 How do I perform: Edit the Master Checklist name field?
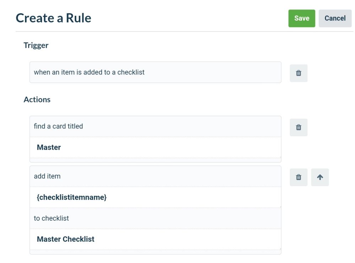tap(155, 239)
